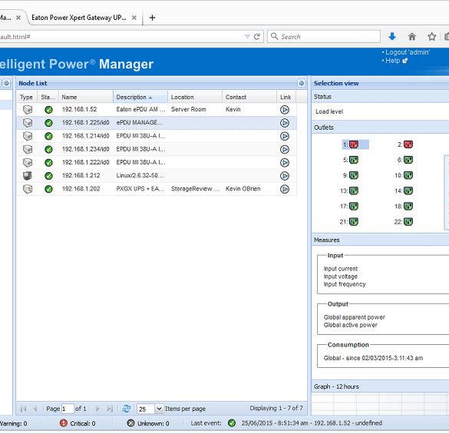Viewport: 449px width, 434px height.
Task: Click the browser Search box
Action: [324, 36]
